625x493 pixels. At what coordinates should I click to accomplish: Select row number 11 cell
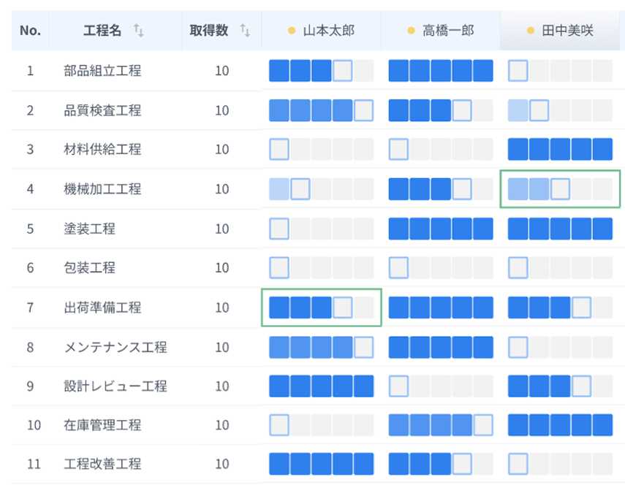pyautogui.click(x=30, y=464)
